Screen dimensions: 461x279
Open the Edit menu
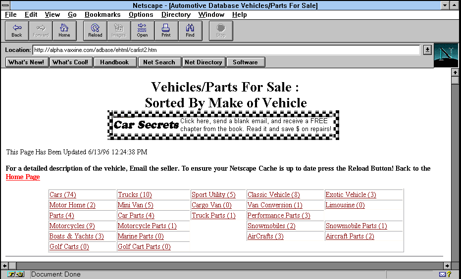31,15
